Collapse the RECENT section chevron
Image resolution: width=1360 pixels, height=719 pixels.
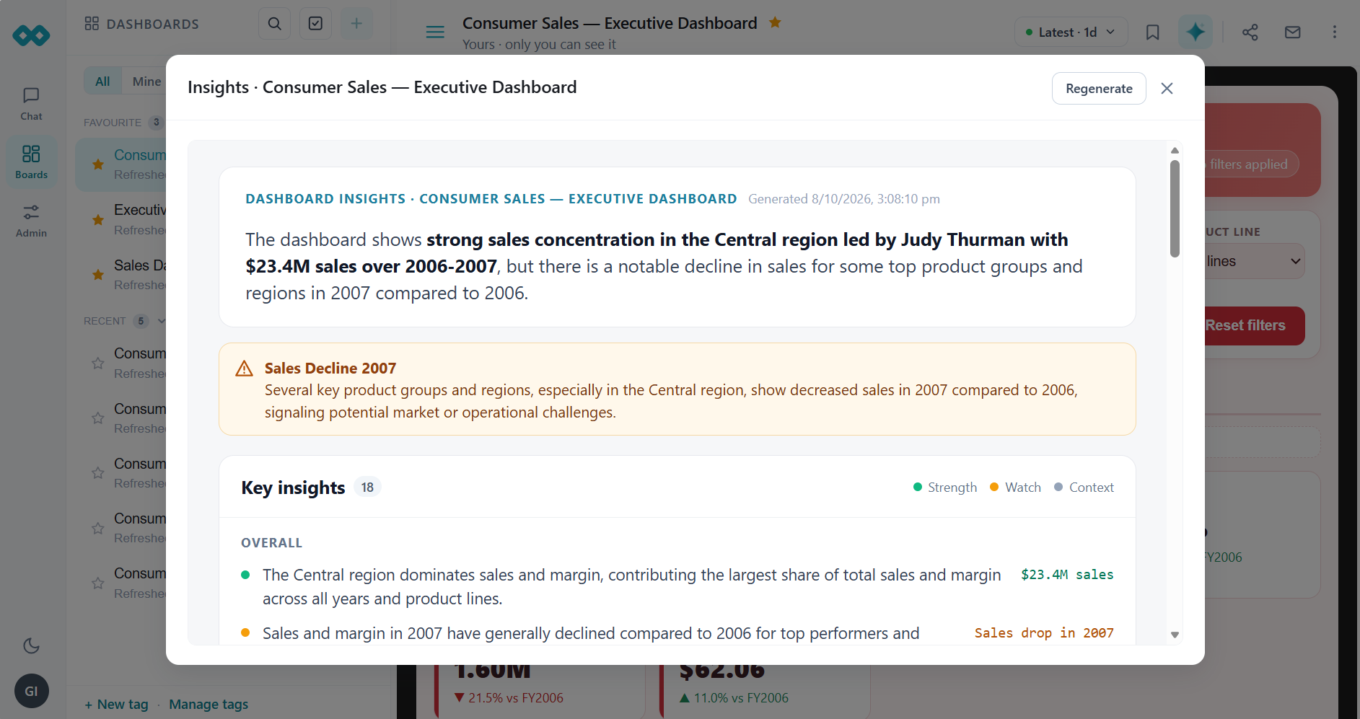click(x=162, y=321)
